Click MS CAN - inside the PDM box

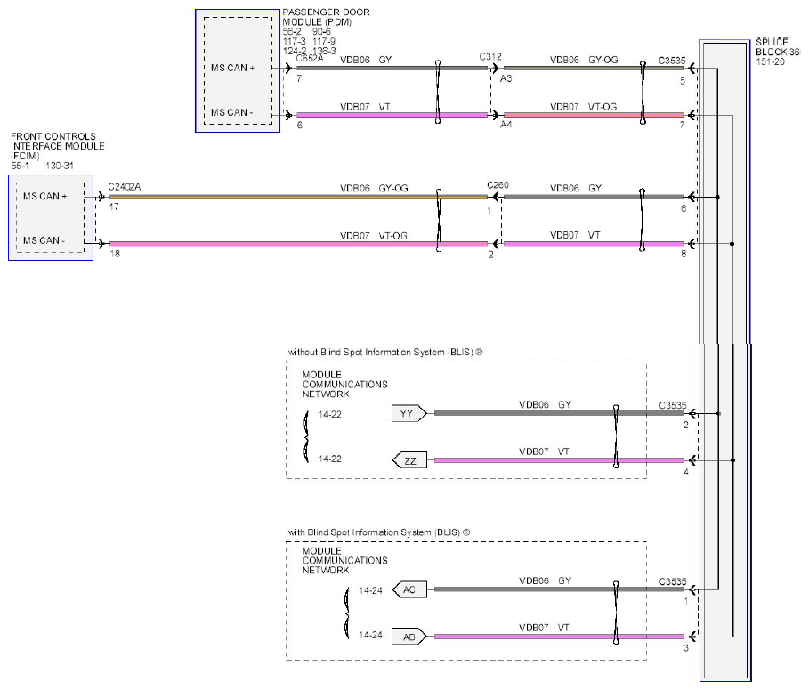(x=231, y=112)
